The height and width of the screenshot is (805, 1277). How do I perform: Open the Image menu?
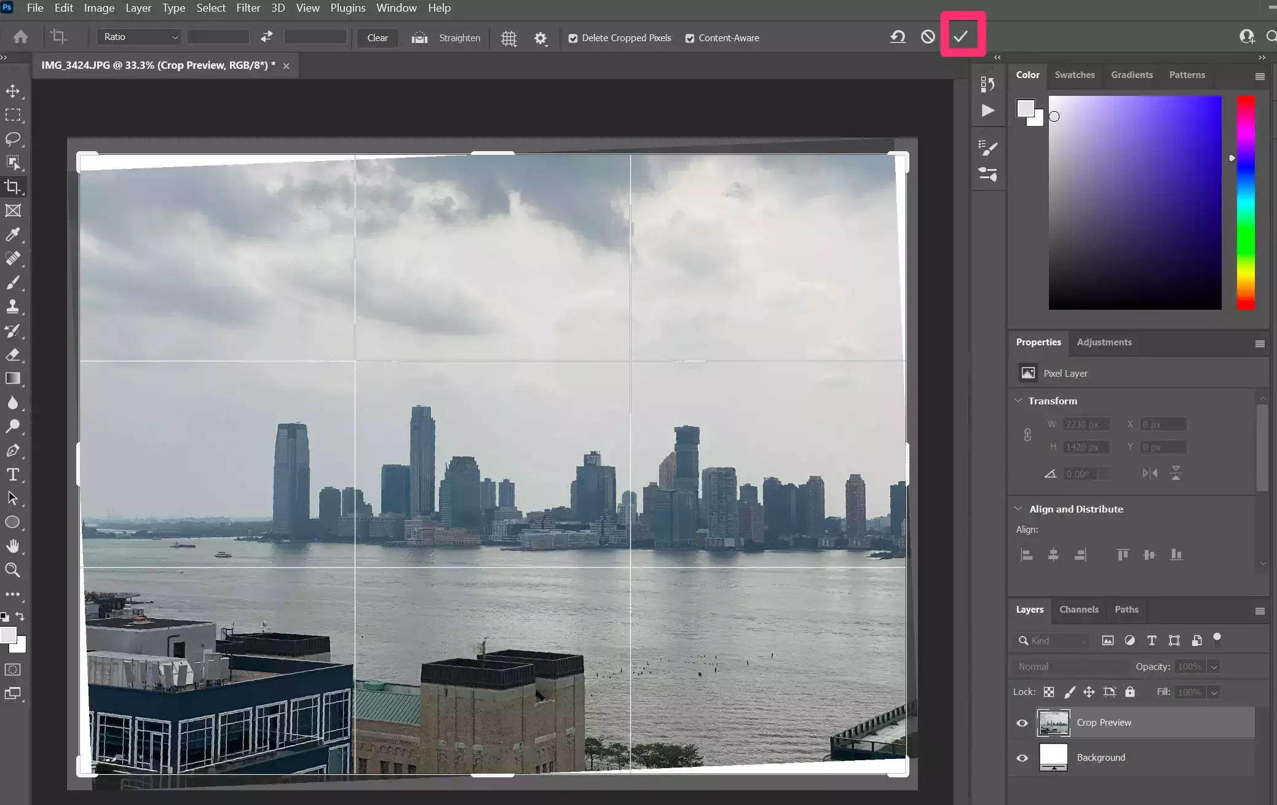(x=99, y=8)
